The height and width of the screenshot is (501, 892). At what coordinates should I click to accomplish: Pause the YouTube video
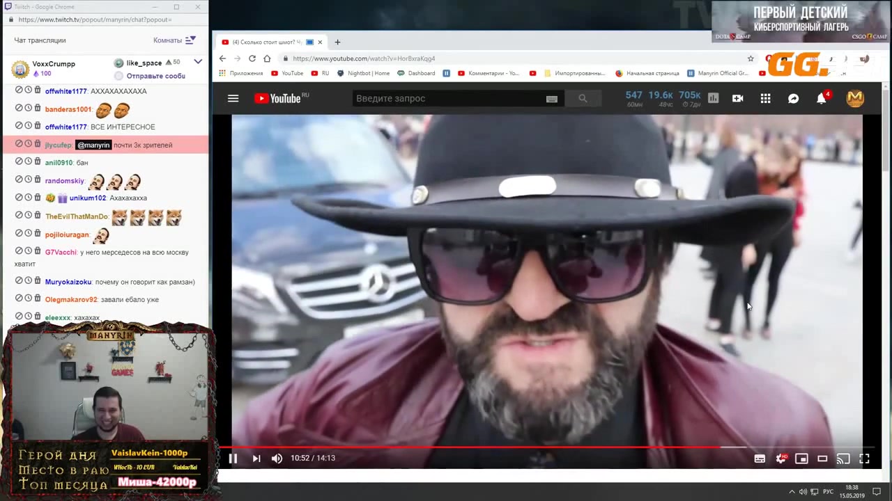pos(233,458)
